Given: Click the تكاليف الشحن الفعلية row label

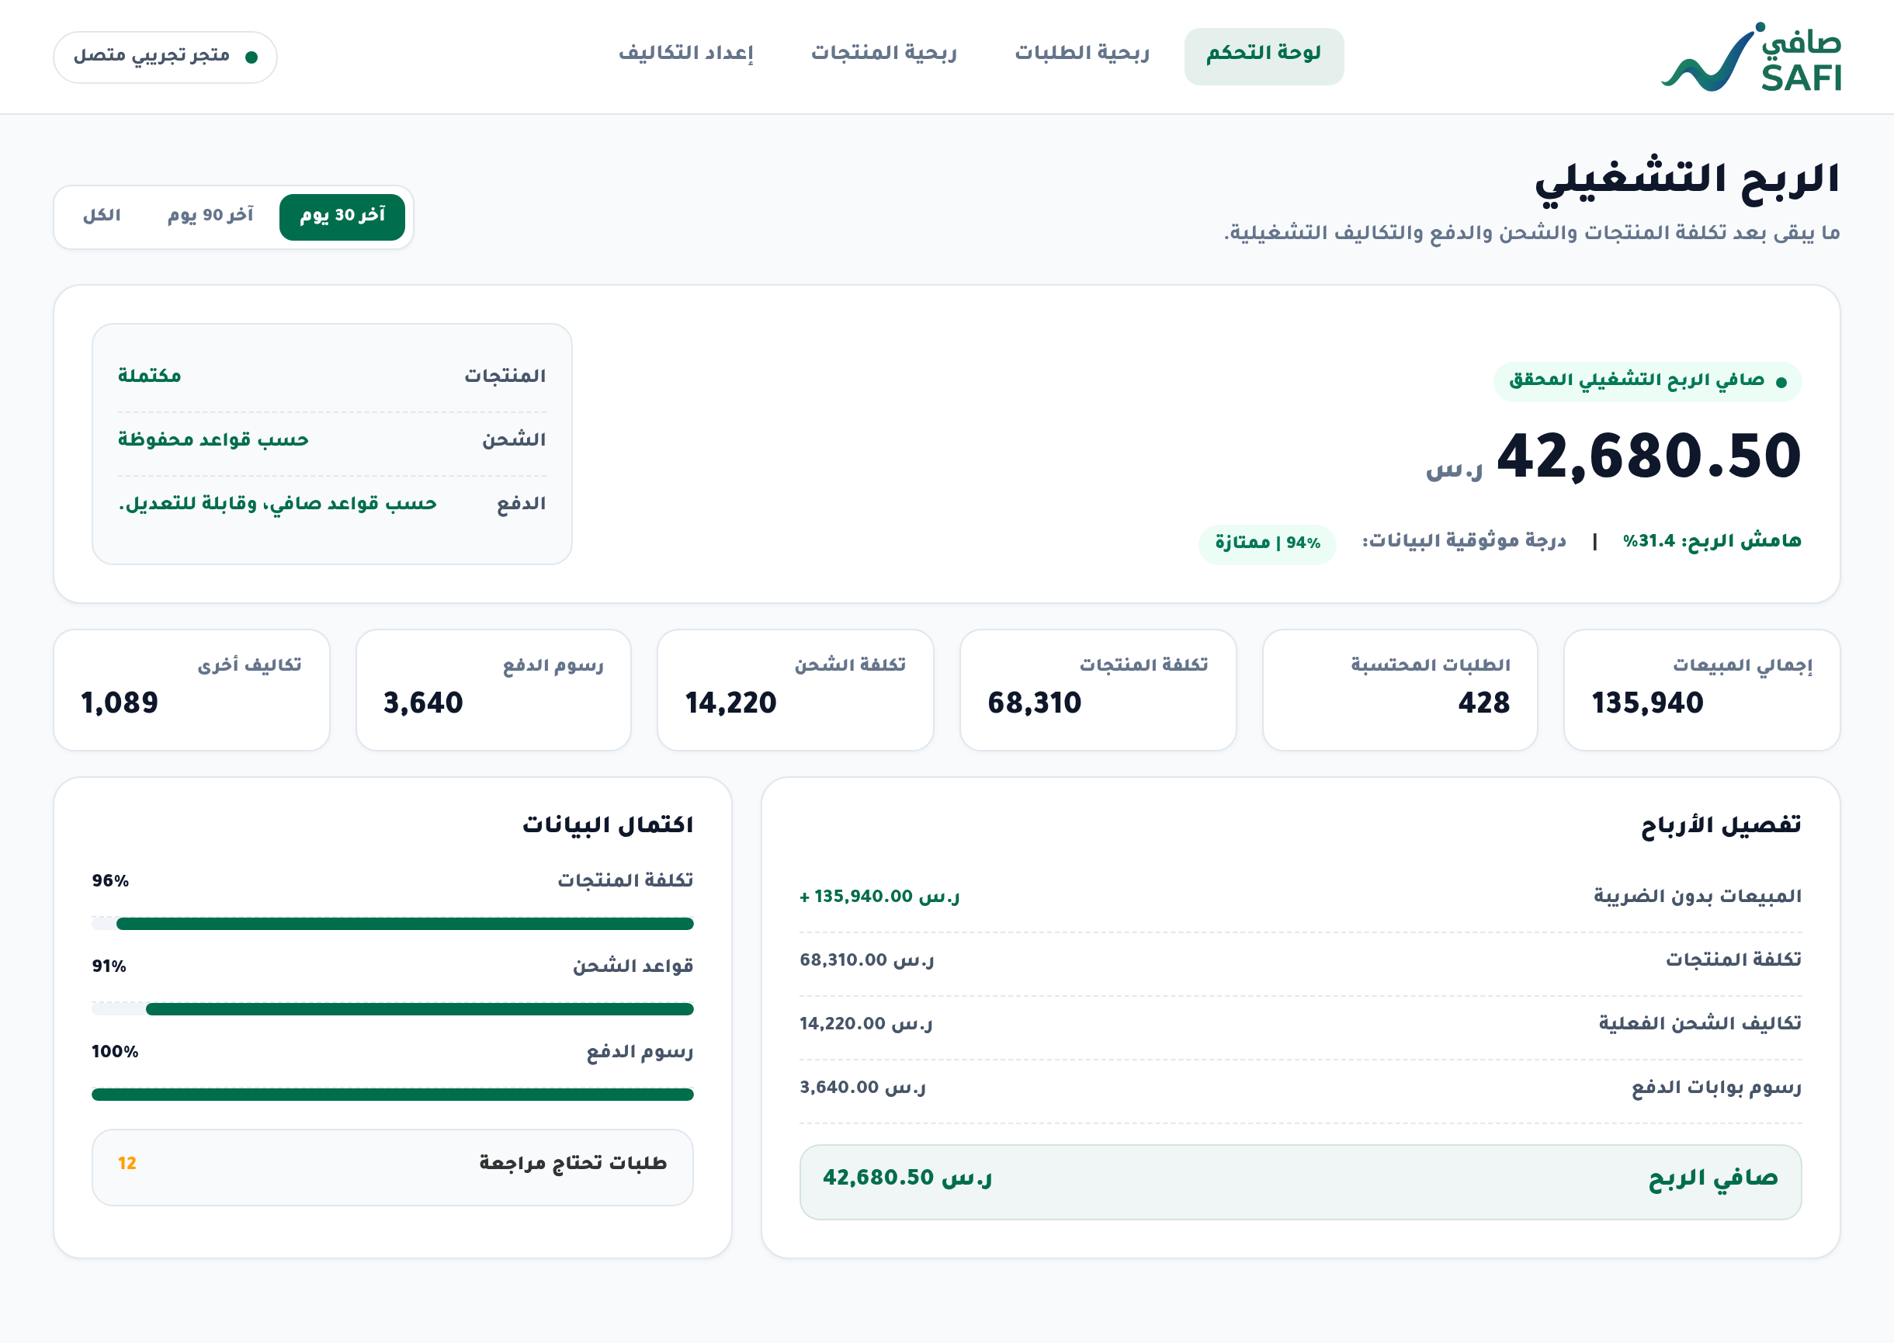Looking at the screenshot, I should pyautogui.click(x=1700, y=1024).
